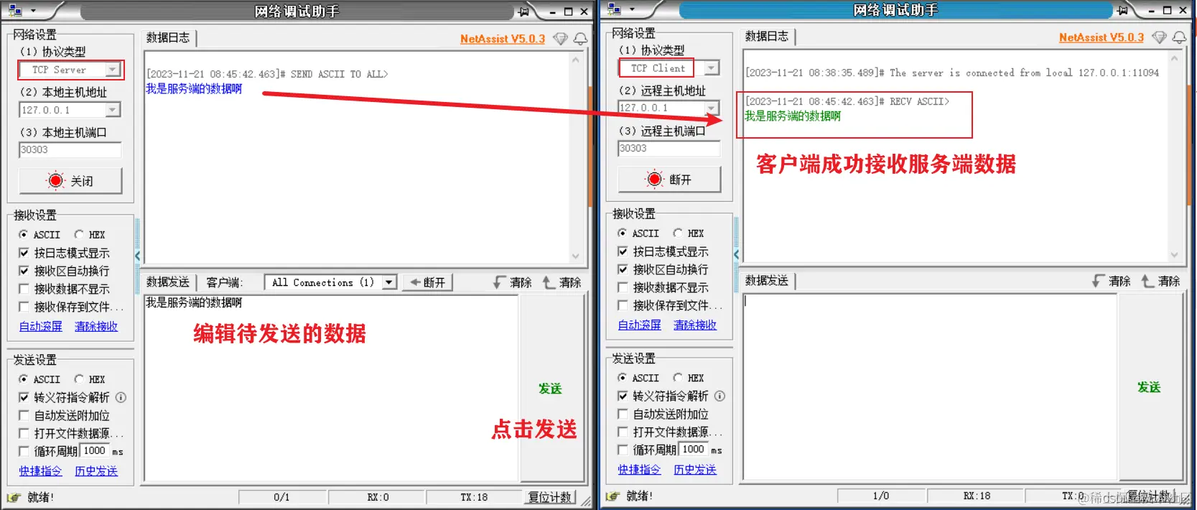Viewport: 1197px width, 510px height.
Task: Open the TCP Client protocol type dropdown
Action: click(x=712, y=68)
